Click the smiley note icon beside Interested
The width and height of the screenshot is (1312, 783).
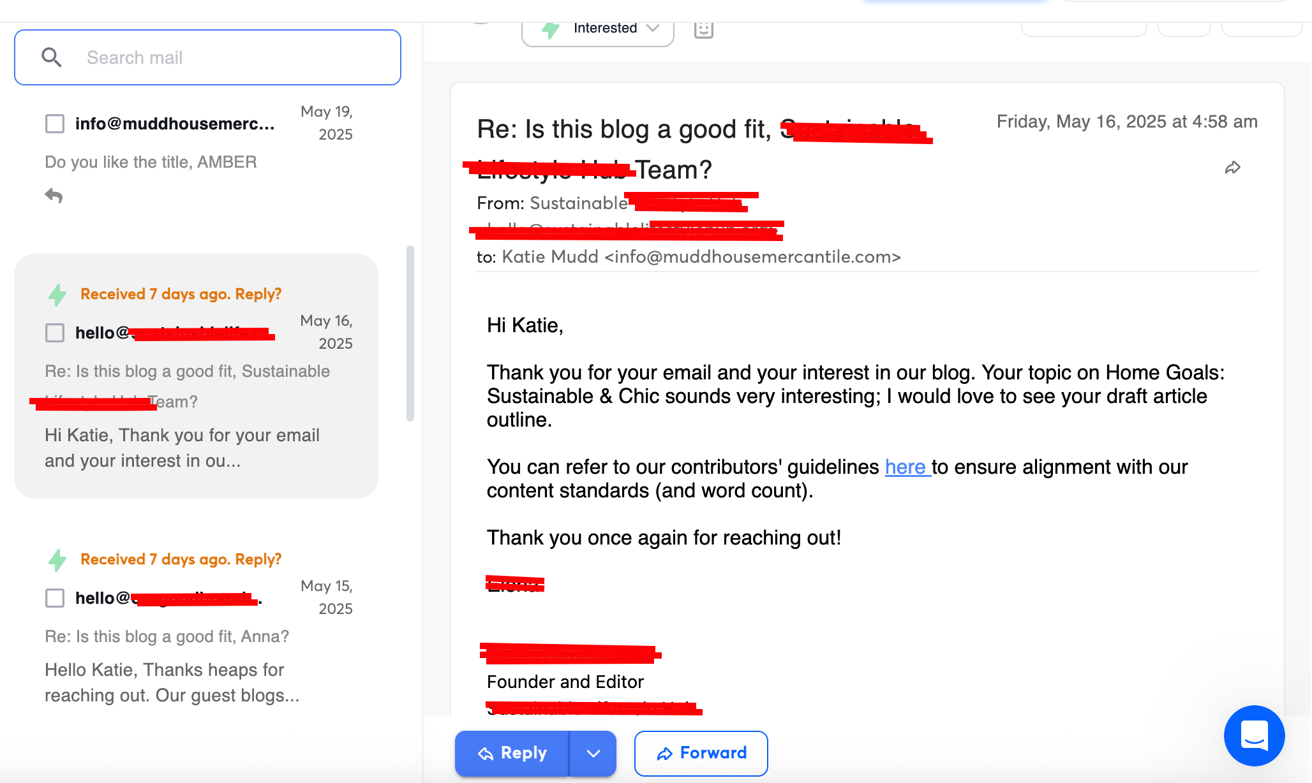703,29
